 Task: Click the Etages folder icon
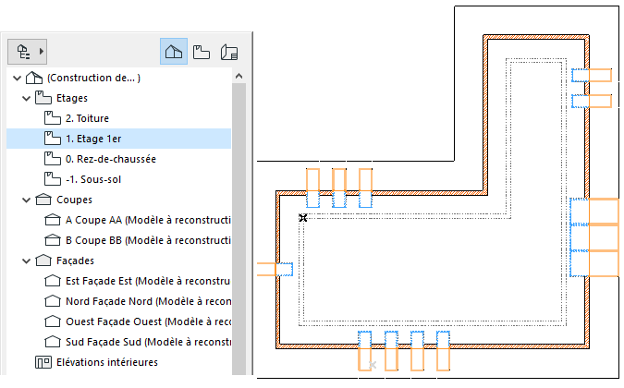tap(43, 98)
